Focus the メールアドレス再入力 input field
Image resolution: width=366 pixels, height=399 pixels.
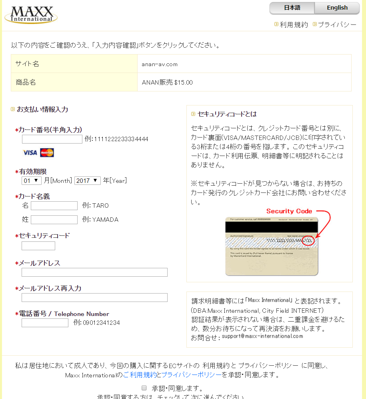(94, 298)
